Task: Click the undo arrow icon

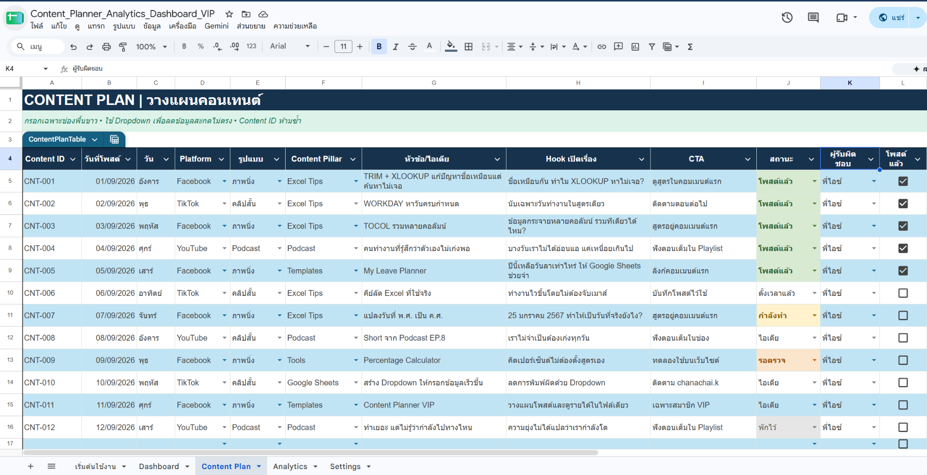Action: [73, 47]
